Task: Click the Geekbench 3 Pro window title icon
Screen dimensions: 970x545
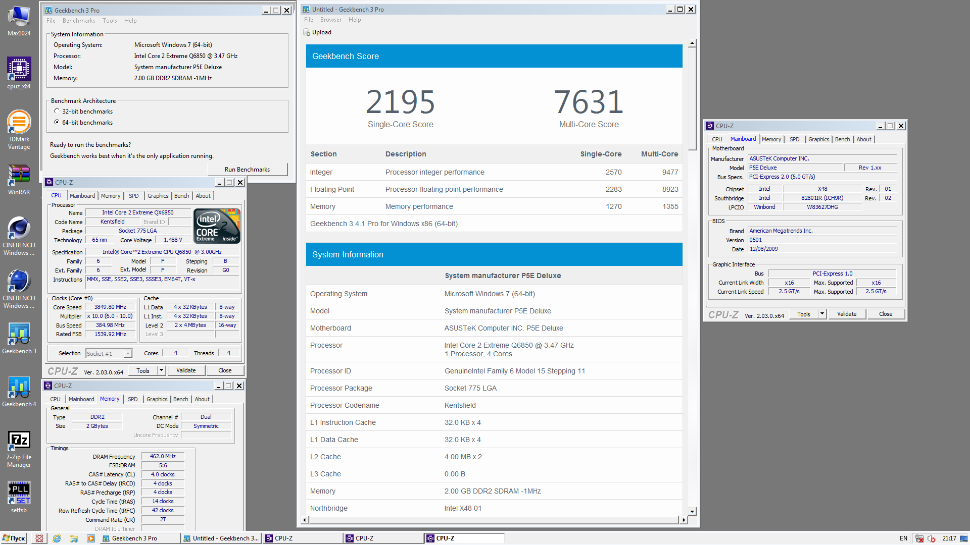Action: click(48, 10)
